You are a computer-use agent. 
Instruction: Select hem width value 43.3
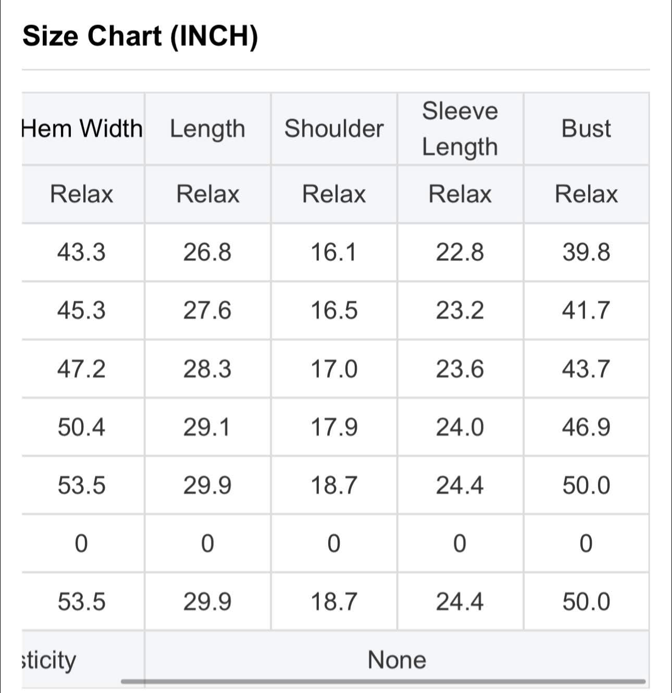click(81, 253)
